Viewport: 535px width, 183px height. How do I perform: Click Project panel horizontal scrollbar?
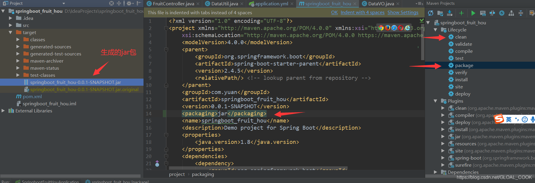[70, 176]
